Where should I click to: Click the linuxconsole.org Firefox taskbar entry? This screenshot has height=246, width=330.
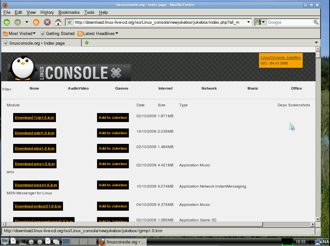pos(122,242)
